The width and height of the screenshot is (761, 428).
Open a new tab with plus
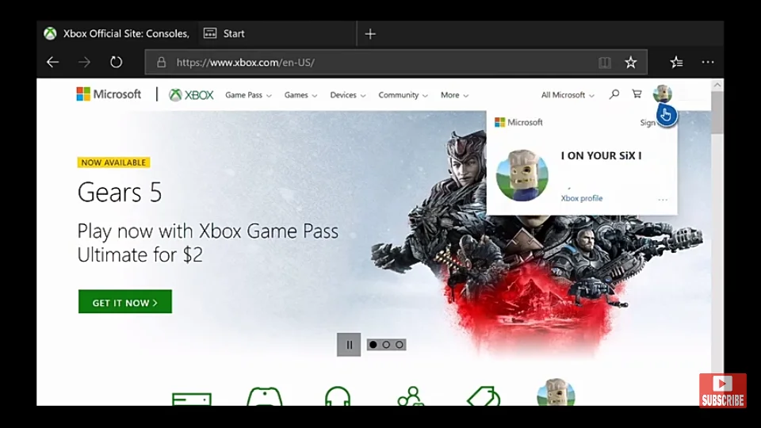pyautogui.click(x=370, y=34)
